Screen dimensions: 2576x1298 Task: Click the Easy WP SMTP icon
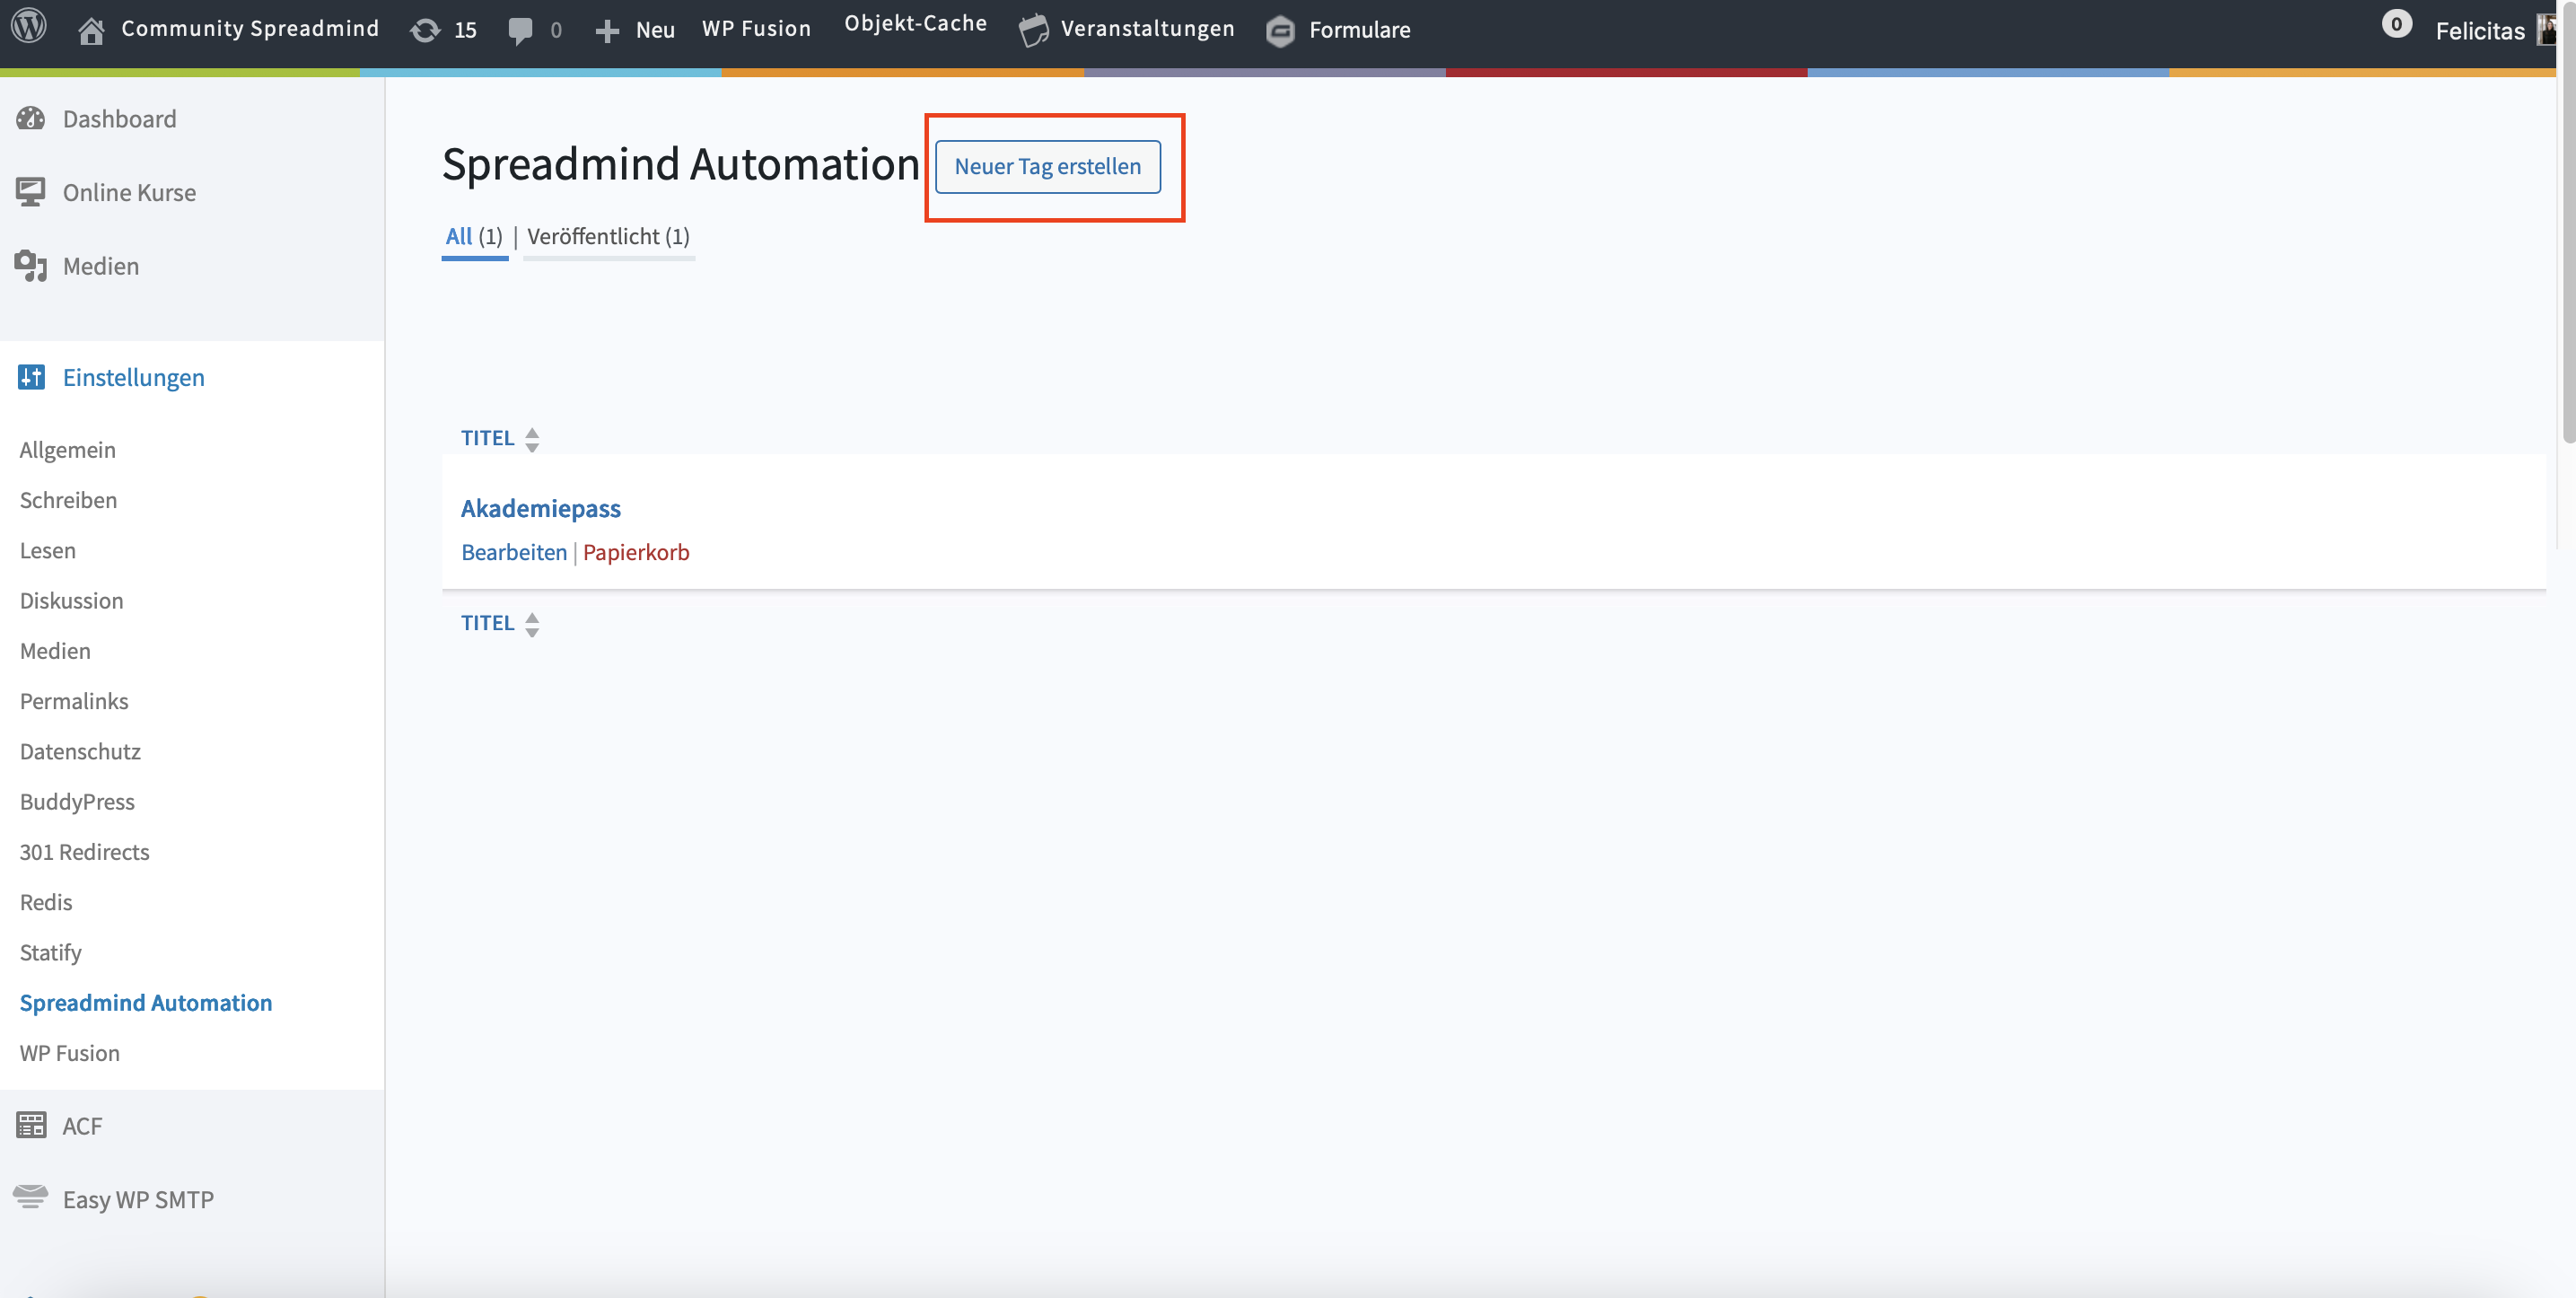pyautogui.click(x=31, y=1197)
